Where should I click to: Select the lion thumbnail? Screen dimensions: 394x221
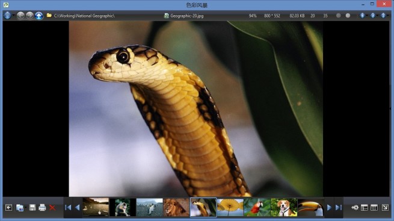coord(176,207)
